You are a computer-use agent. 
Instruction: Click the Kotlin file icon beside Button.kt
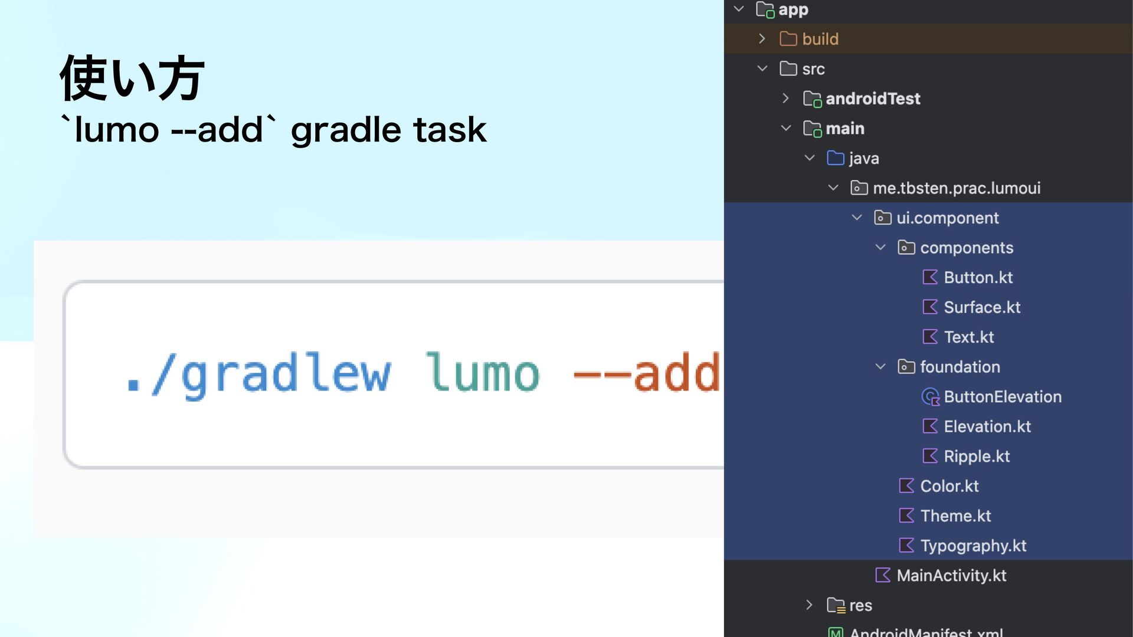pyautogui.click(x=930, y=277)
